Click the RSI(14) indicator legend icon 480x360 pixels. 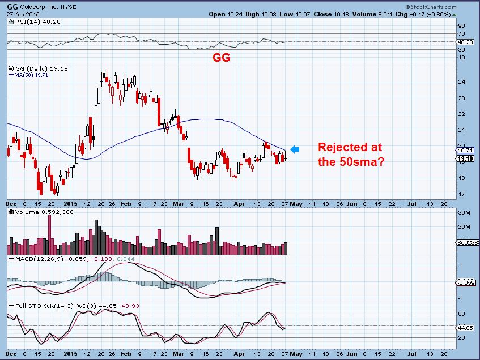(11, 22)
